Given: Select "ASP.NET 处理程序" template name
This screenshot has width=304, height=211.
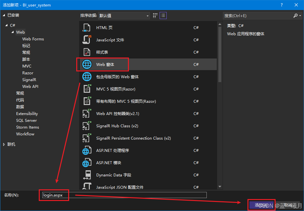Looking at the screenshot, I should tap(112, 151).
